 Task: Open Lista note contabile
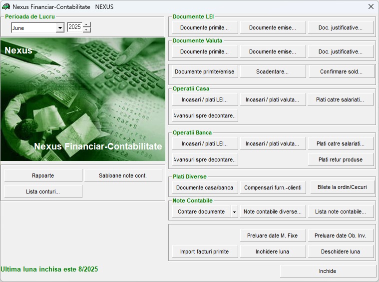pos(341,211)
